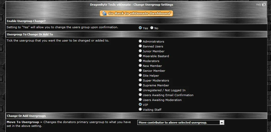Viewport: 271px width, 132px height.
Task: Choose the Supreme Member usergroup radio
Action: click(140, 85)
